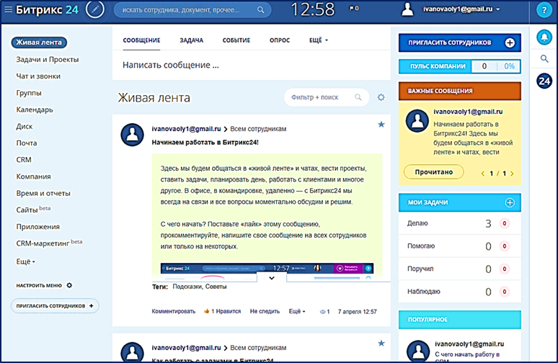Expand the collapsed post with the down chevron
Screen dimensions: 558x363
click(x=272, y=278)
